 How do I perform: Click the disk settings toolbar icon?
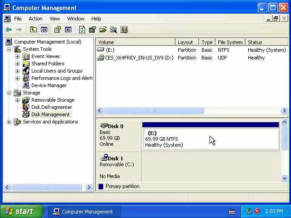(92, 30)
